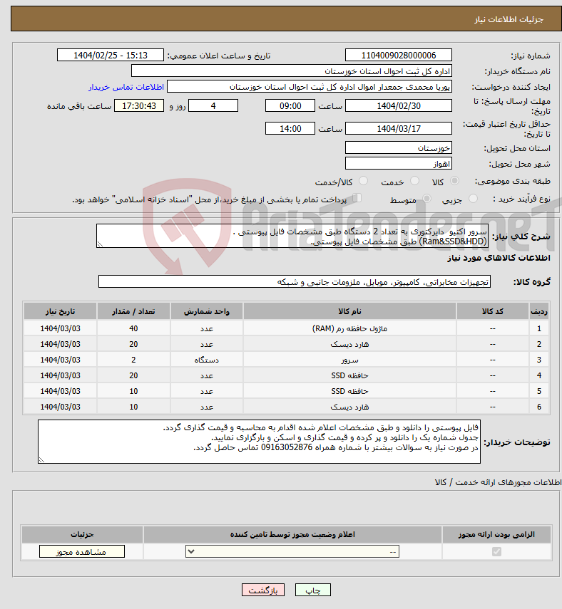Click the الزامی بودن ارائه مجوز header
Screen dimensions: 562x609
(496, 534)
